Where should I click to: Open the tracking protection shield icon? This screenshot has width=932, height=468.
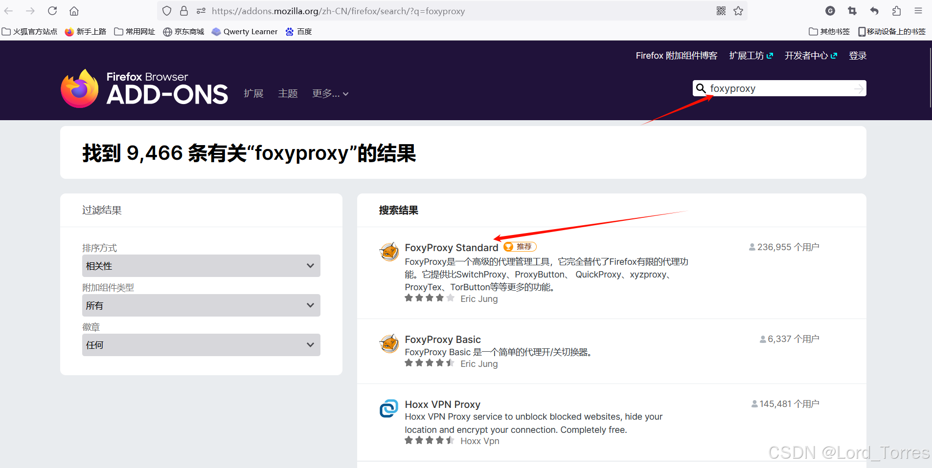pyautogui.click(x=167, y=11)
